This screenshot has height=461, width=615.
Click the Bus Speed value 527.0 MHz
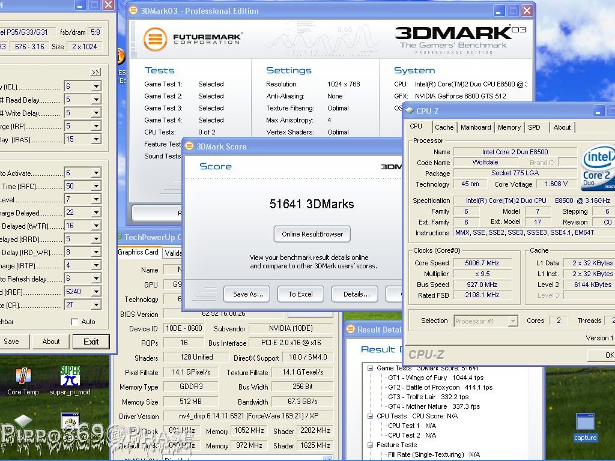coord(482,285)
